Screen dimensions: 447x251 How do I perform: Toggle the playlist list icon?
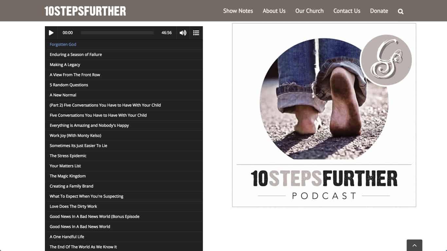tap(196, 33)
